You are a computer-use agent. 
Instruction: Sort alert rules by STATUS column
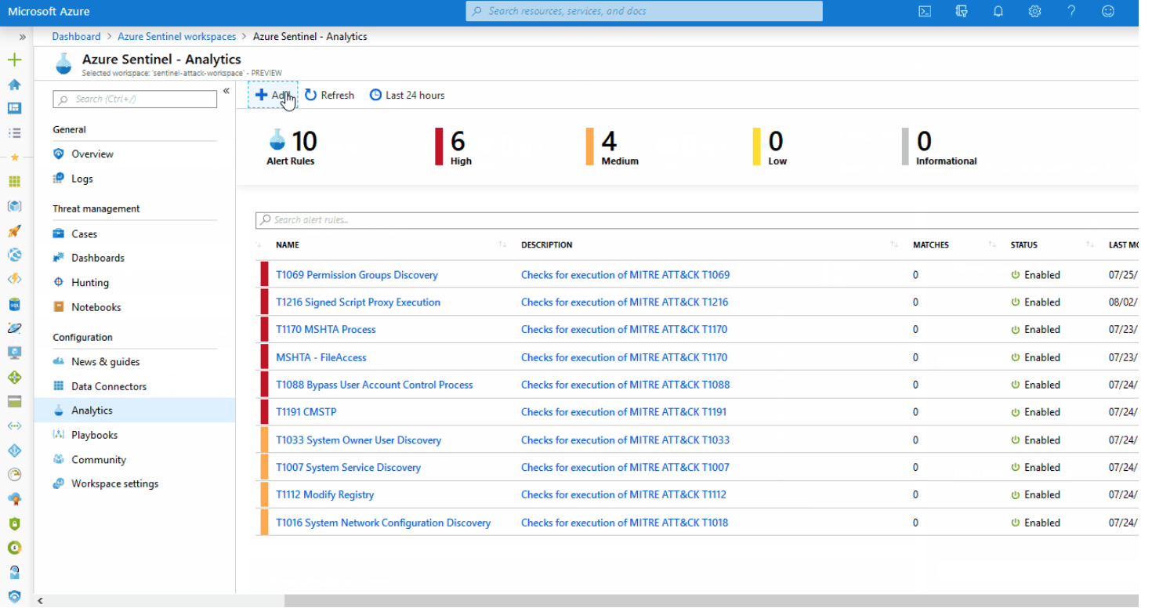(x=1023, y=245)
